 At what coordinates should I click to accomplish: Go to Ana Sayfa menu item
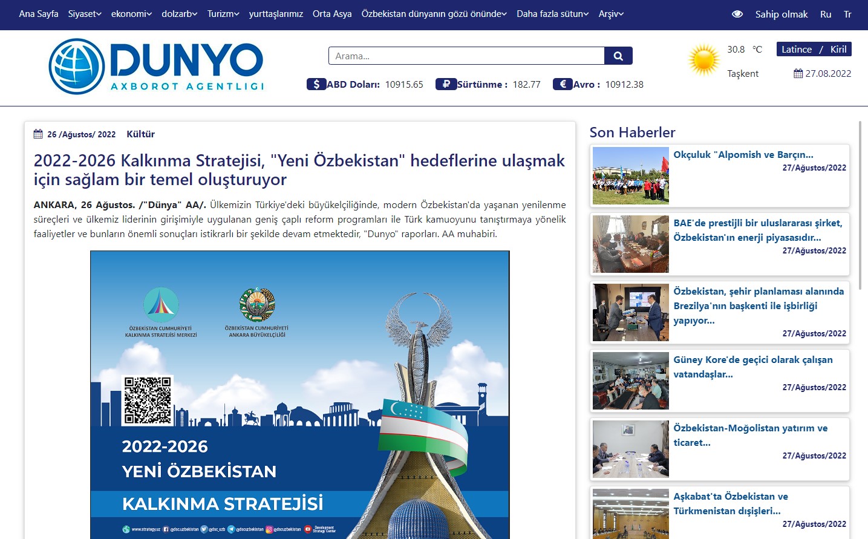click(x=39, y=14)
